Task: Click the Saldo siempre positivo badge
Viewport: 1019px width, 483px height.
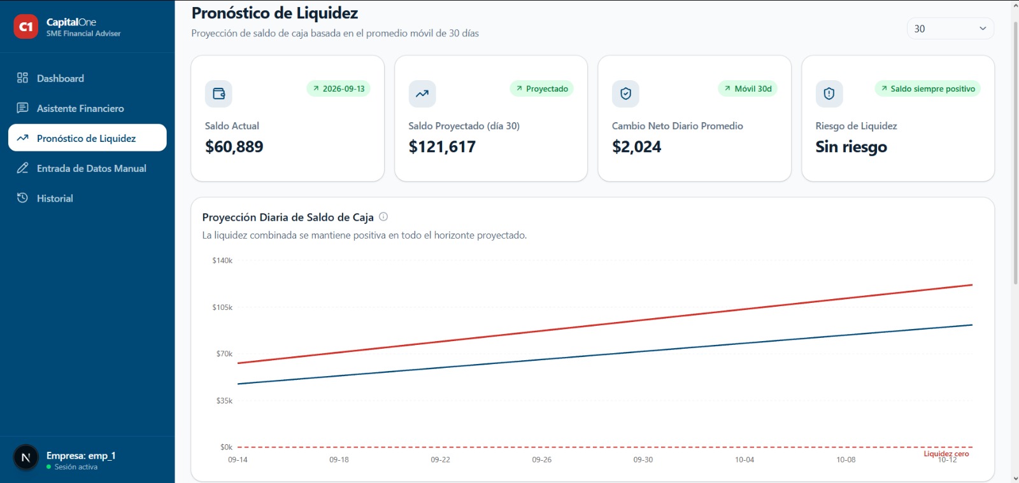Action: pyautogui.click(x=928, y=88)
